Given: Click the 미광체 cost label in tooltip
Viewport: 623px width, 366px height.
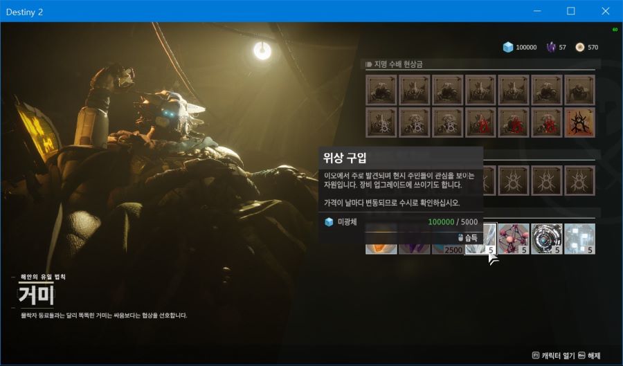Looking at the screenshot, I should pyautogui.click(x=347, y=222).
